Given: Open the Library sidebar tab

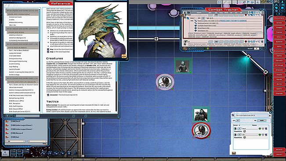Looking at the screenshot, I should click(279, 154).
